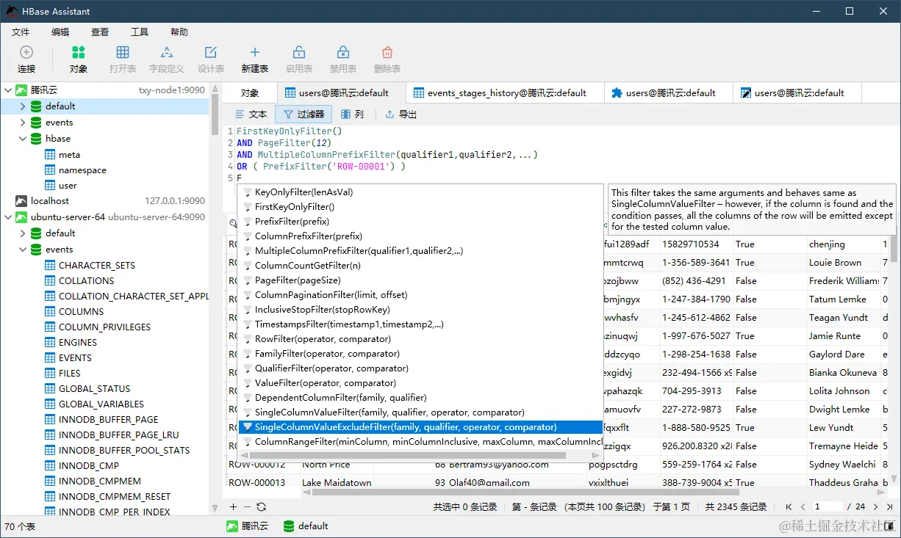Switch to users tab with table icon
The height and width of the screenshot is (538, 901).
click(x=342, y=93)
